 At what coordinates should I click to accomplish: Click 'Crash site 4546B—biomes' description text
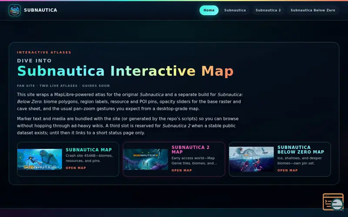click(x=89, y=158)
